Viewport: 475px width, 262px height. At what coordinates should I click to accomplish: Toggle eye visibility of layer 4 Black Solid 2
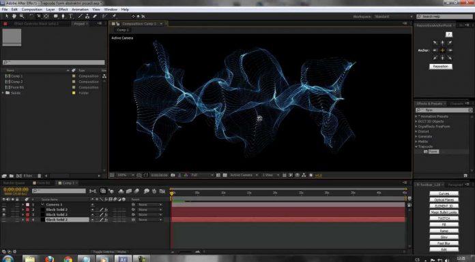click(x=3, y=220)
